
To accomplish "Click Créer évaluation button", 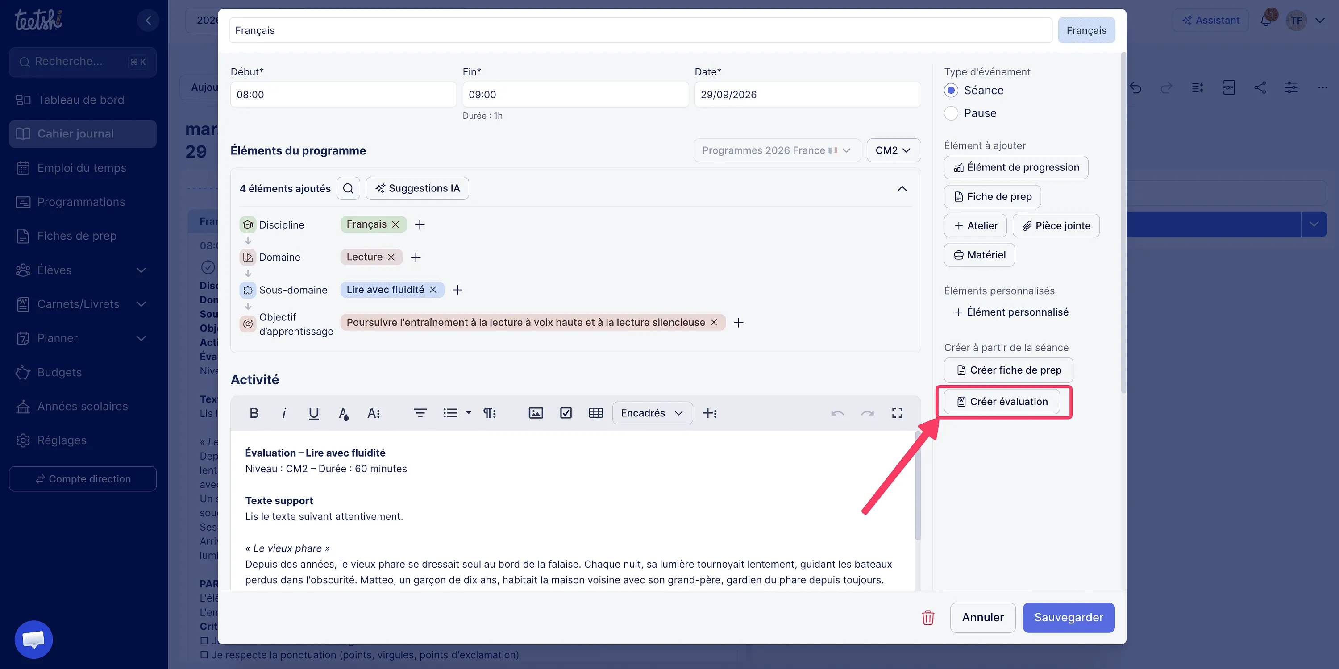I will click(1002, 401).
